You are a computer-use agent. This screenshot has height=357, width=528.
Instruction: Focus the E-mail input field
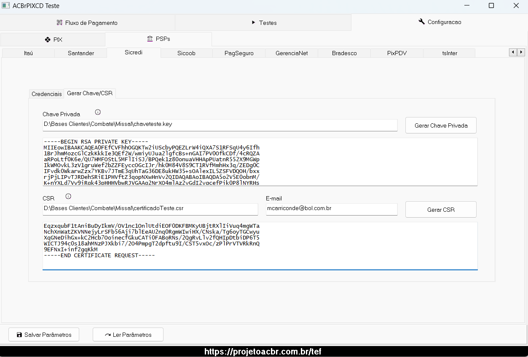tap(332, 209)
